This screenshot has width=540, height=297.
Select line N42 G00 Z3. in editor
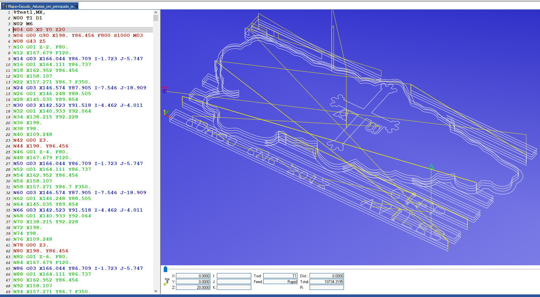coord(31,140)
